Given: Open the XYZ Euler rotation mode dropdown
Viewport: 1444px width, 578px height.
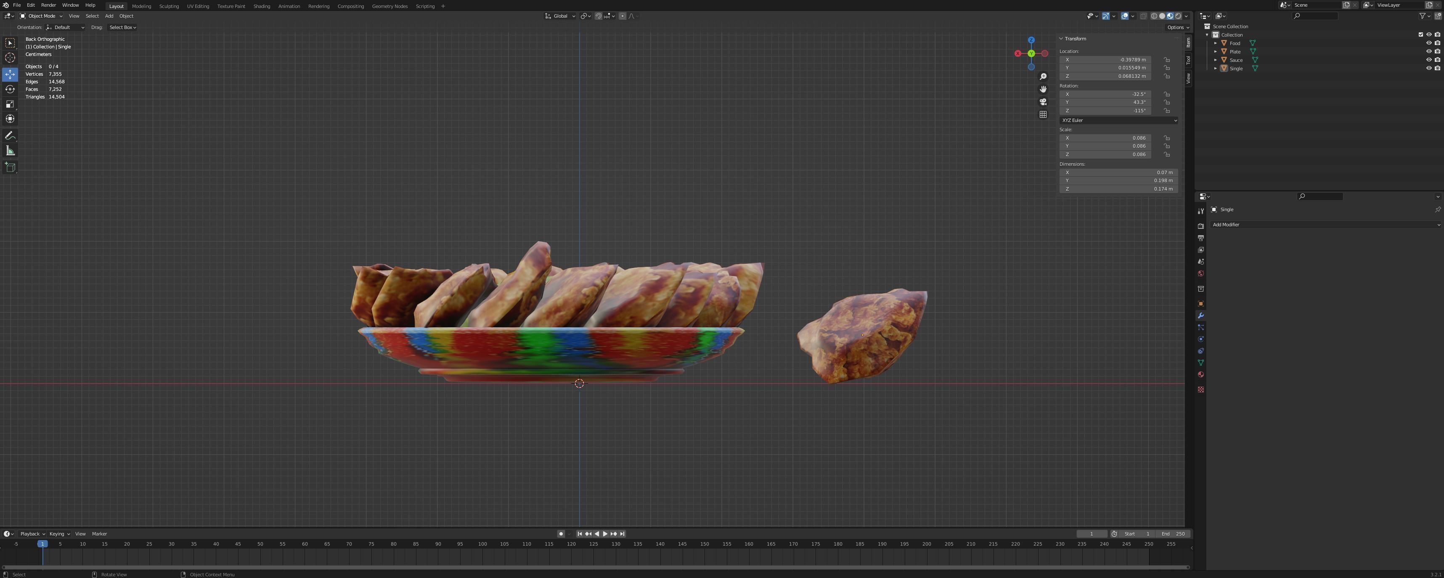Looking at the screenshot, I should click(x=1118, y=121).
